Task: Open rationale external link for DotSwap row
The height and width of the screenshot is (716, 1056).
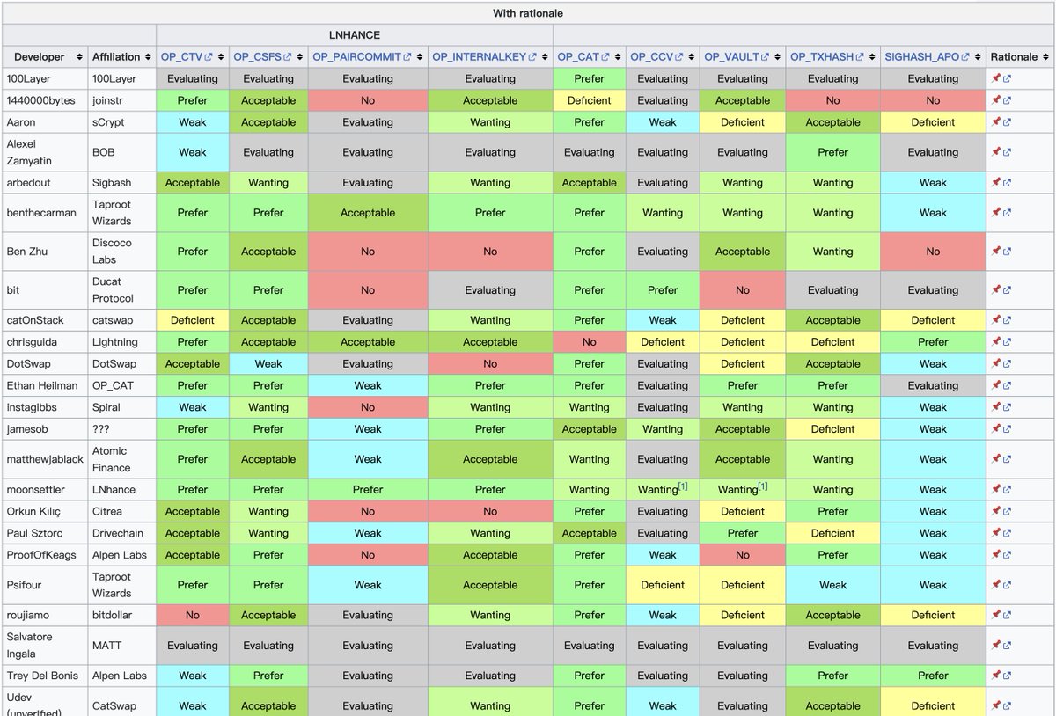Action: (x=1007, y=364)
